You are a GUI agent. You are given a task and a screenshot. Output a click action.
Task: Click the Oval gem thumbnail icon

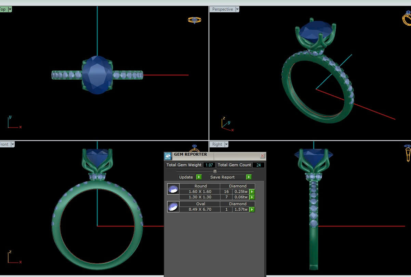(173, 207)
